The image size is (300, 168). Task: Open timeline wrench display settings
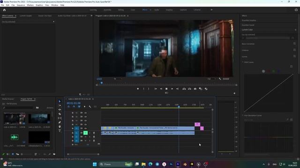pos(90,107)
